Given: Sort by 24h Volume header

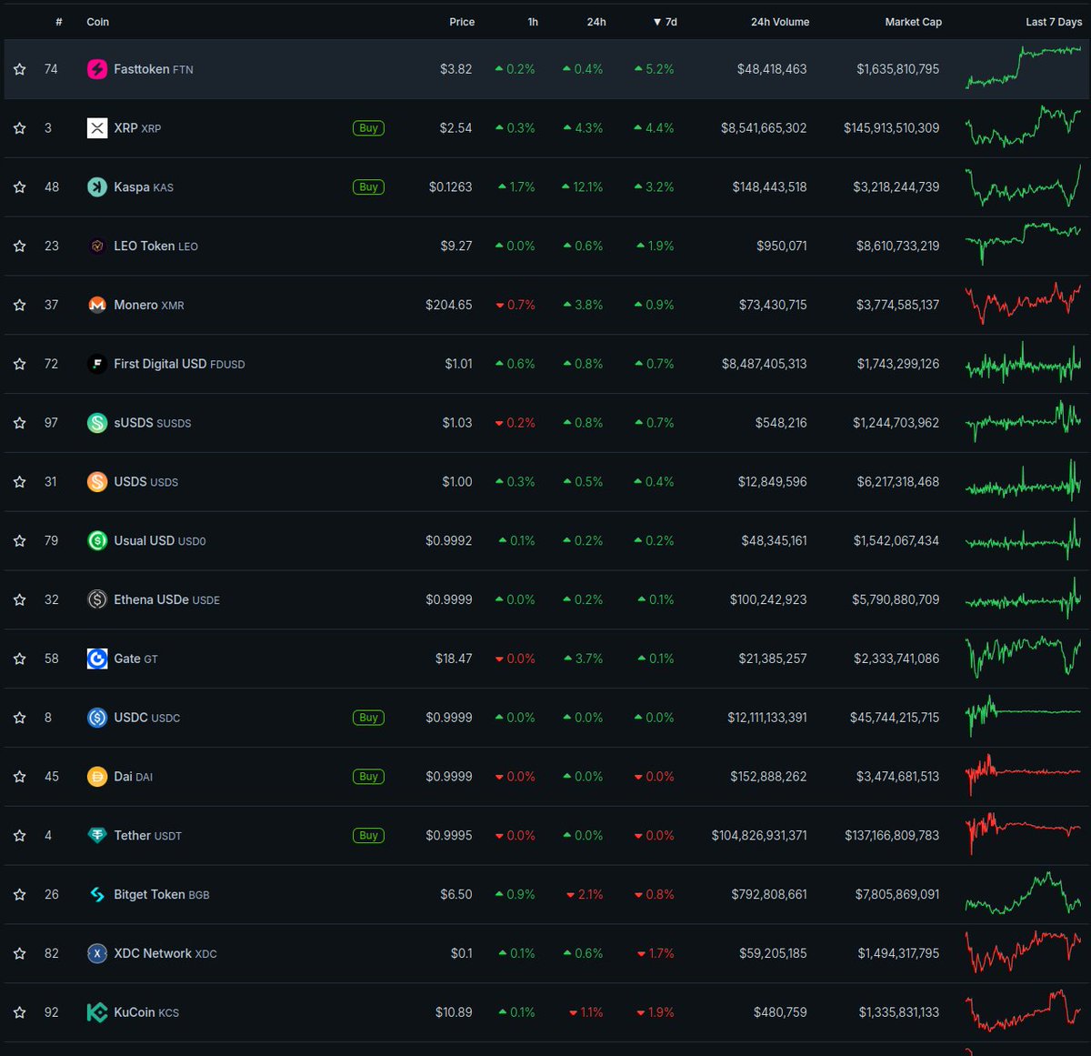Looking at the screenshot, I should 780,22.
